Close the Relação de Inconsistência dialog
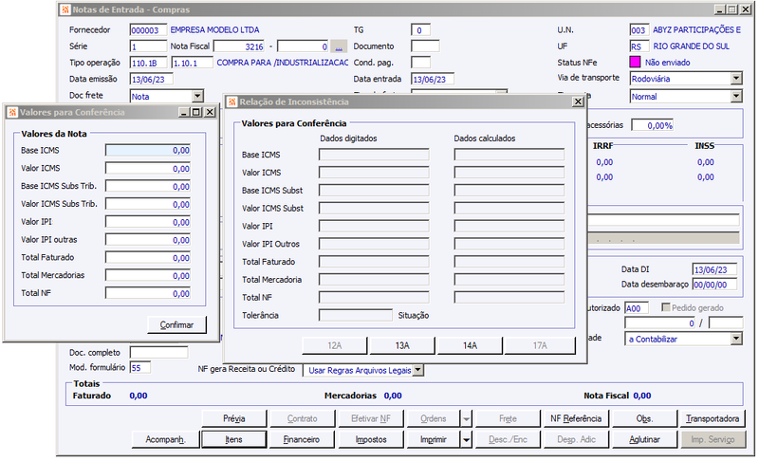The height and width of the screenshot is (461, 759). coord(578,102)
